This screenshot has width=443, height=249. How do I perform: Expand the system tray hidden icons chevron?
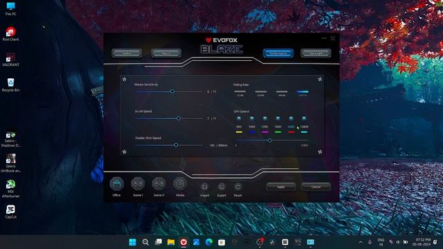point(361,242)
